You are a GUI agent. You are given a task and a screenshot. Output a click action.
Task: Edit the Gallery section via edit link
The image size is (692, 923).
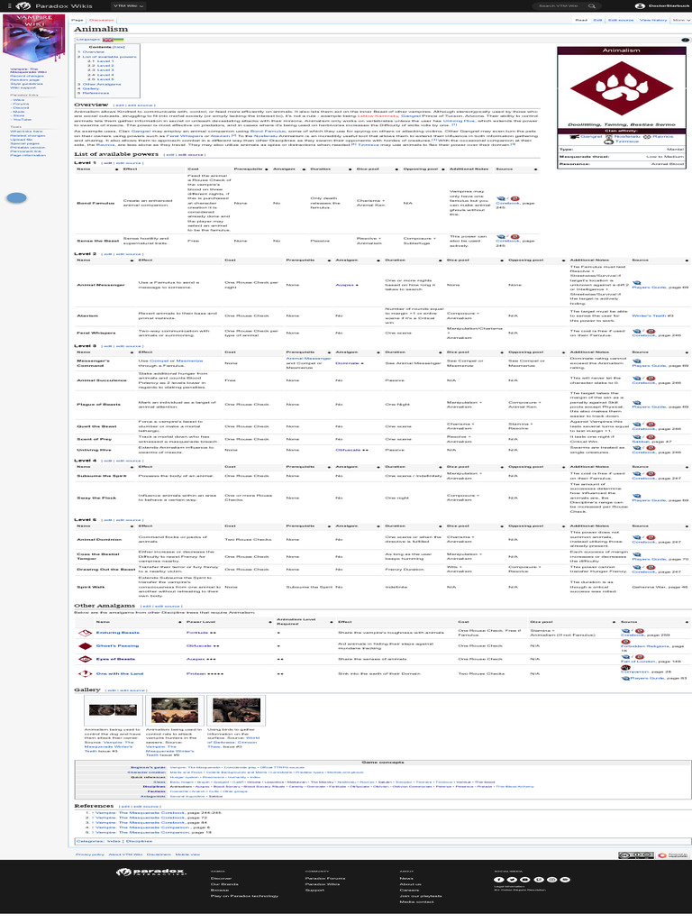[113, 690]
